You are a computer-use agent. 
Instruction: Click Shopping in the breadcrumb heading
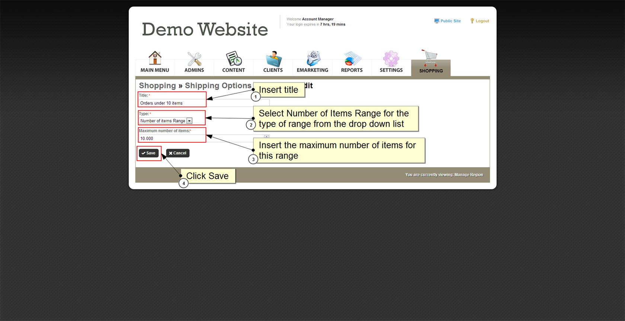tap(157, 85)
